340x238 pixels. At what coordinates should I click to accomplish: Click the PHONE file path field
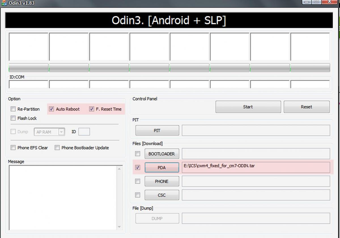coord(256,181)
